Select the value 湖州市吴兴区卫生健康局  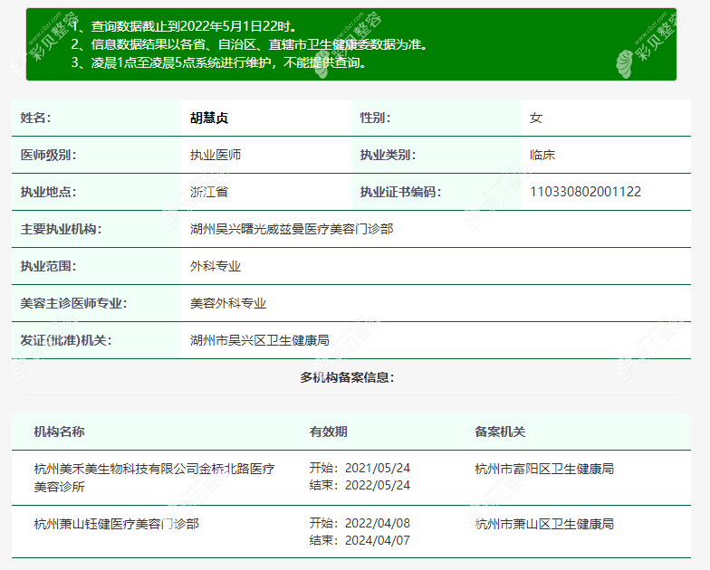pyautogui.click(x=259, y=340)
